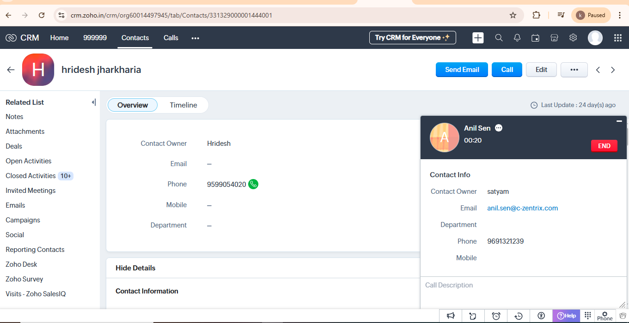Collapse the Related List sidebar panel

[x=94, y=102]
